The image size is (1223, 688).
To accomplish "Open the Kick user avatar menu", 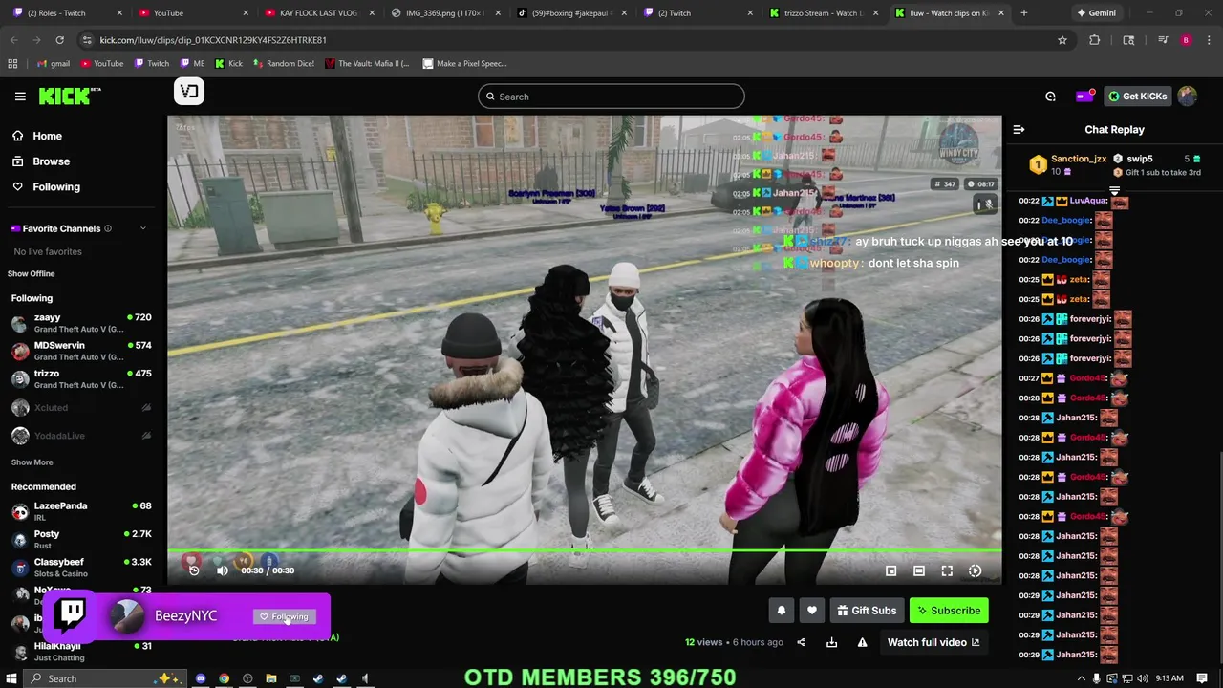I will 1187,96.
